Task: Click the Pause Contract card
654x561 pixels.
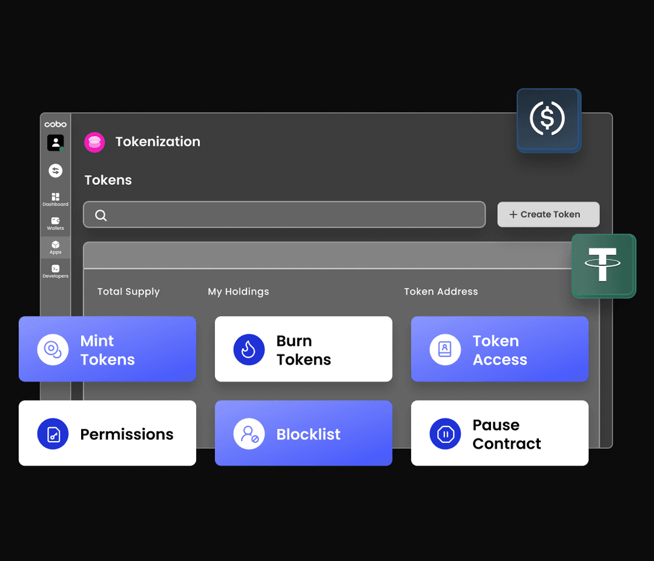Action: click(x=500, y=434)
